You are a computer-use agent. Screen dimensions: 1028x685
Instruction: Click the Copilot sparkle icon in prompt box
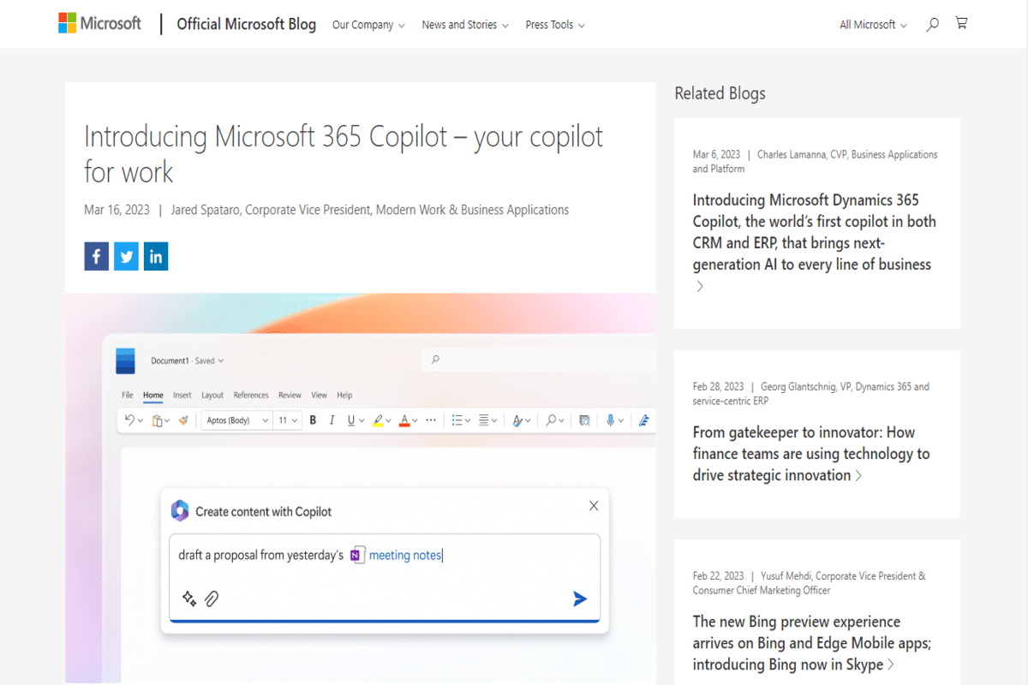(x=189, y=599)
